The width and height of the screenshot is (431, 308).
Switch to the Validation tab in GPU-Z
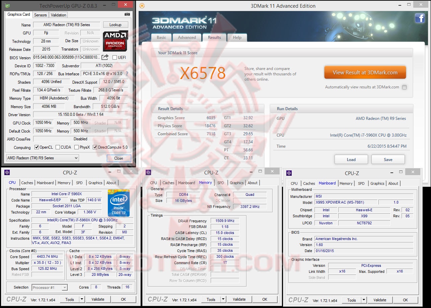point(59,15)
